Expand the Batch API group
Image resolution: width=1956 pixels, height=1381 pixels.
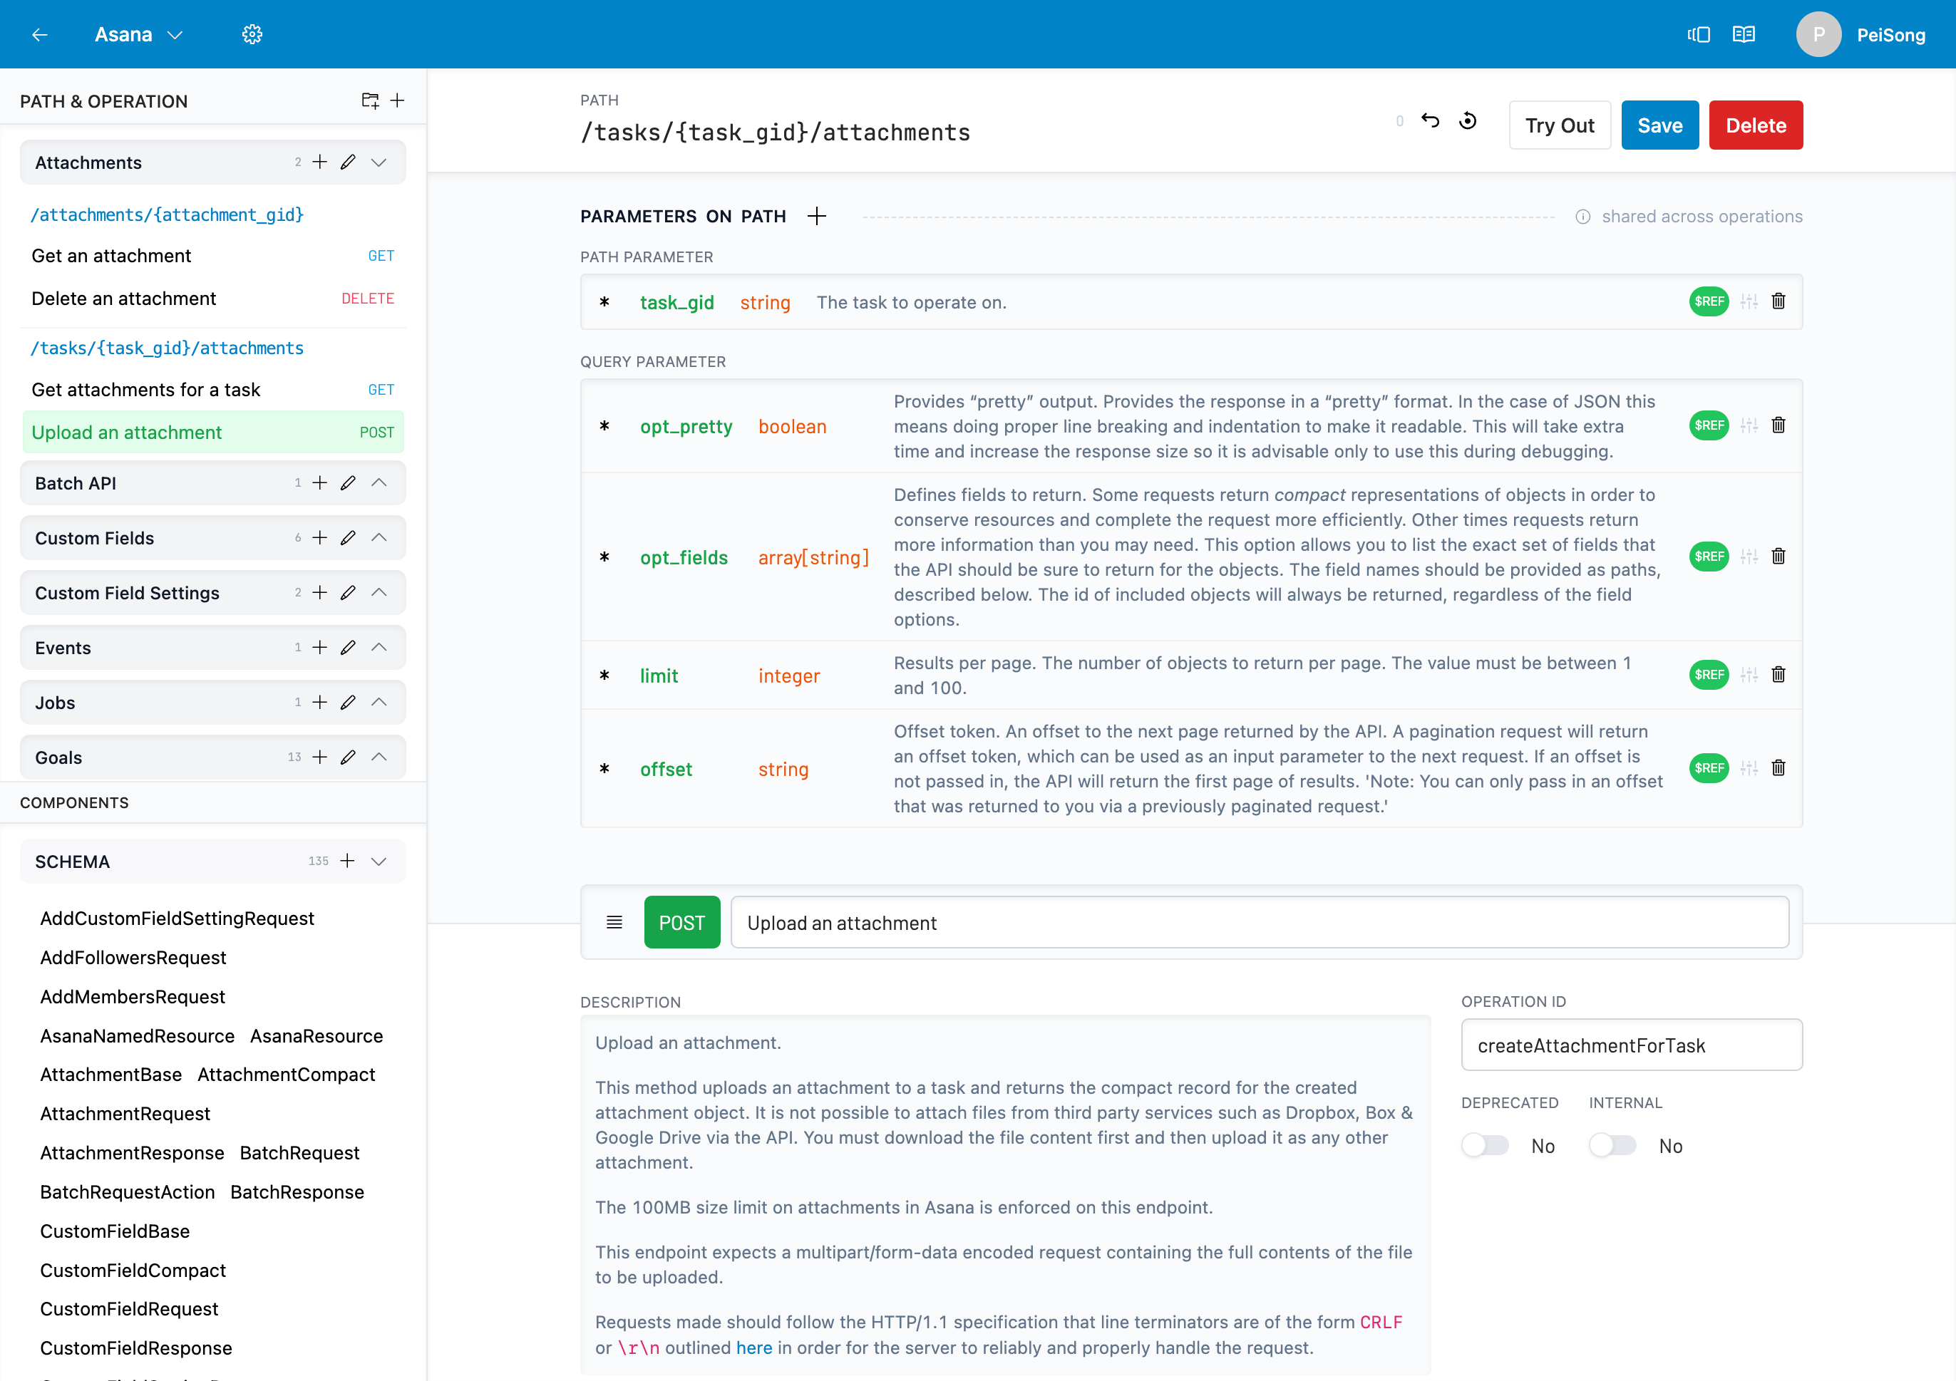(379, 482)
